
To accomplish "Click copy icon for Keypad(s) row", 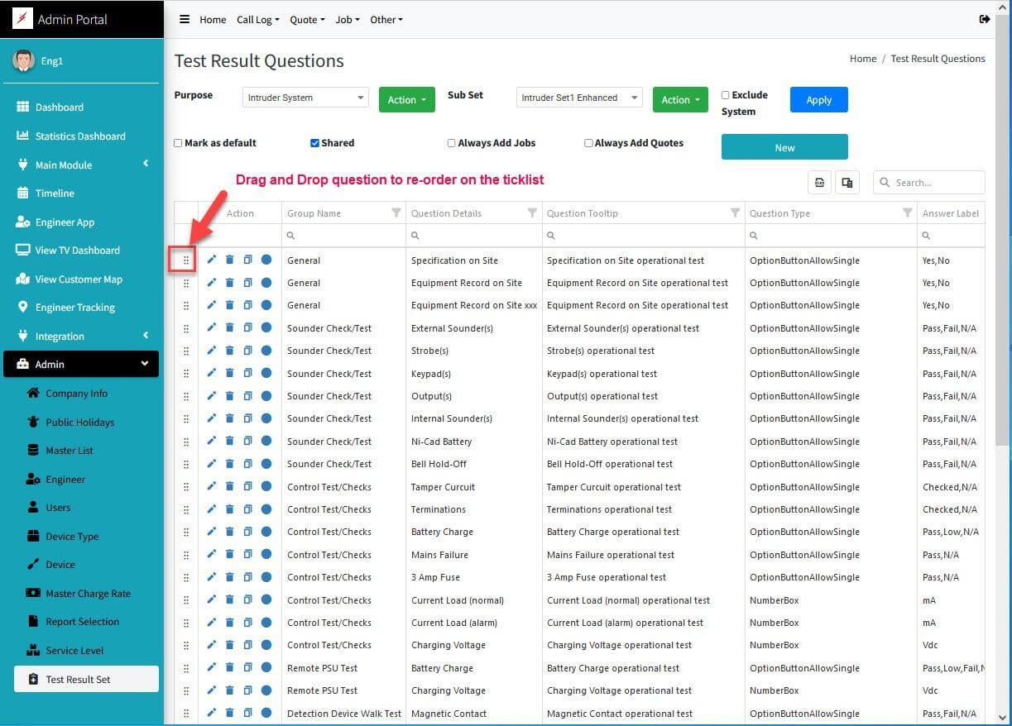I will tap(247, 373).
